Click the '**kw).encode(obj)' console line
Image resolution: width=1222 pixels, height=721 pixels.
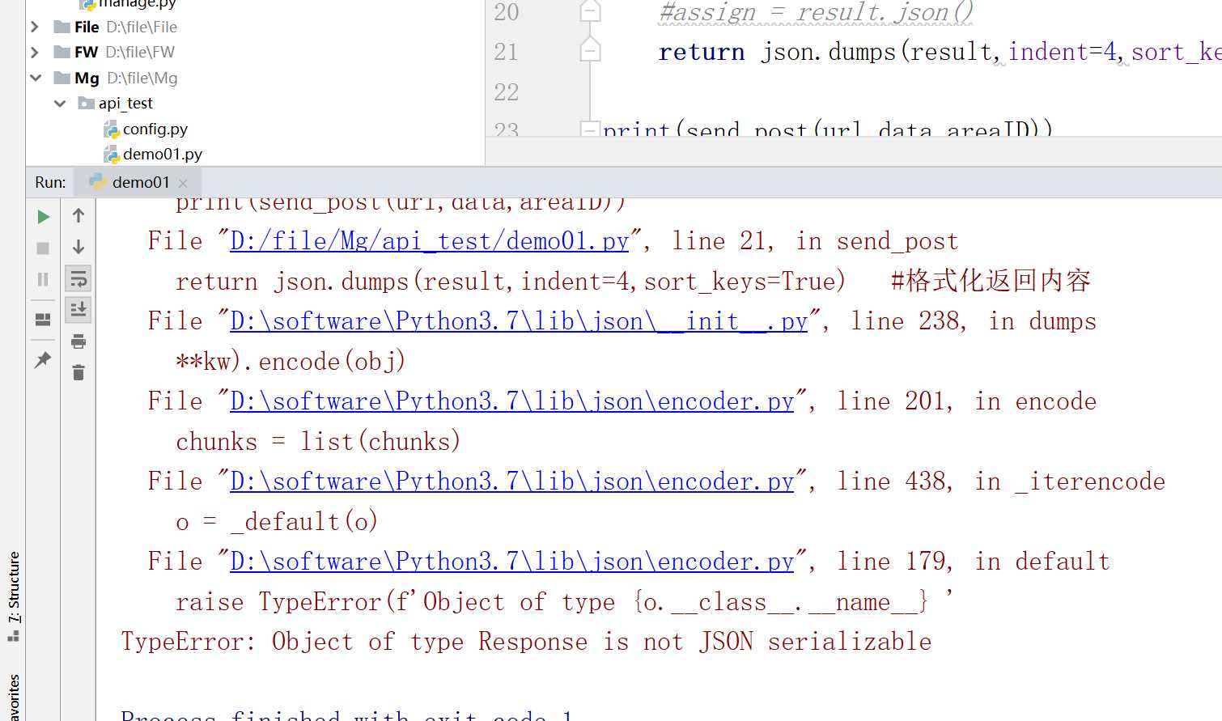(291, 362)
